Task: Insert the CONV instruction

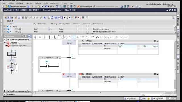Action: (112, 37)
